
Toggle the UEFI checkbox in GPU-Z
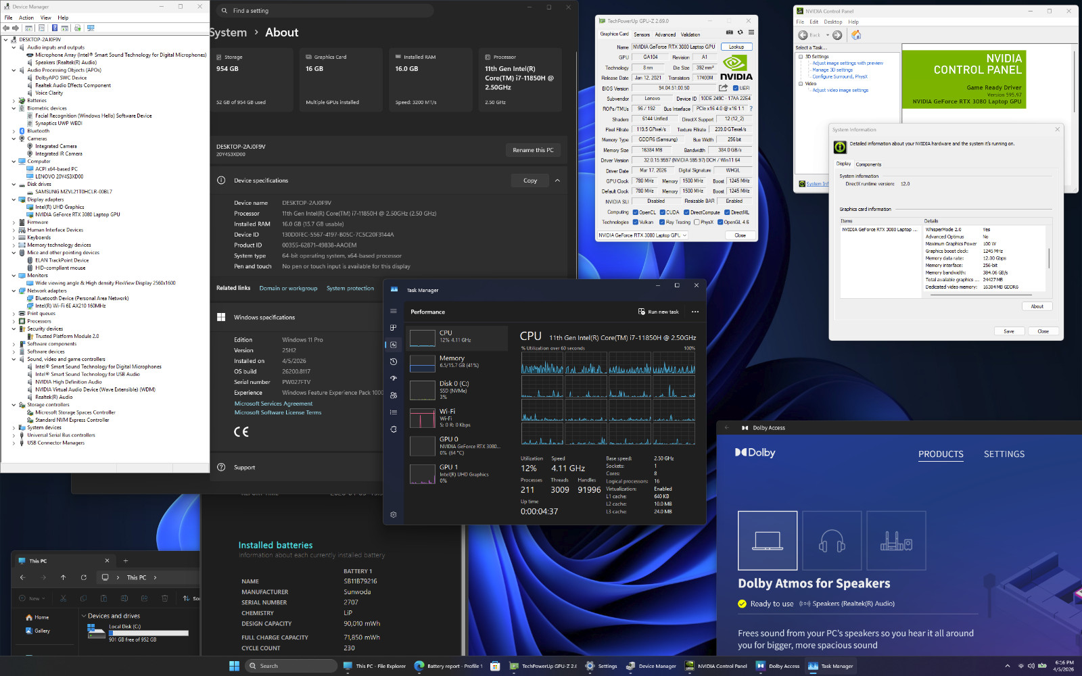click(735, 88)
